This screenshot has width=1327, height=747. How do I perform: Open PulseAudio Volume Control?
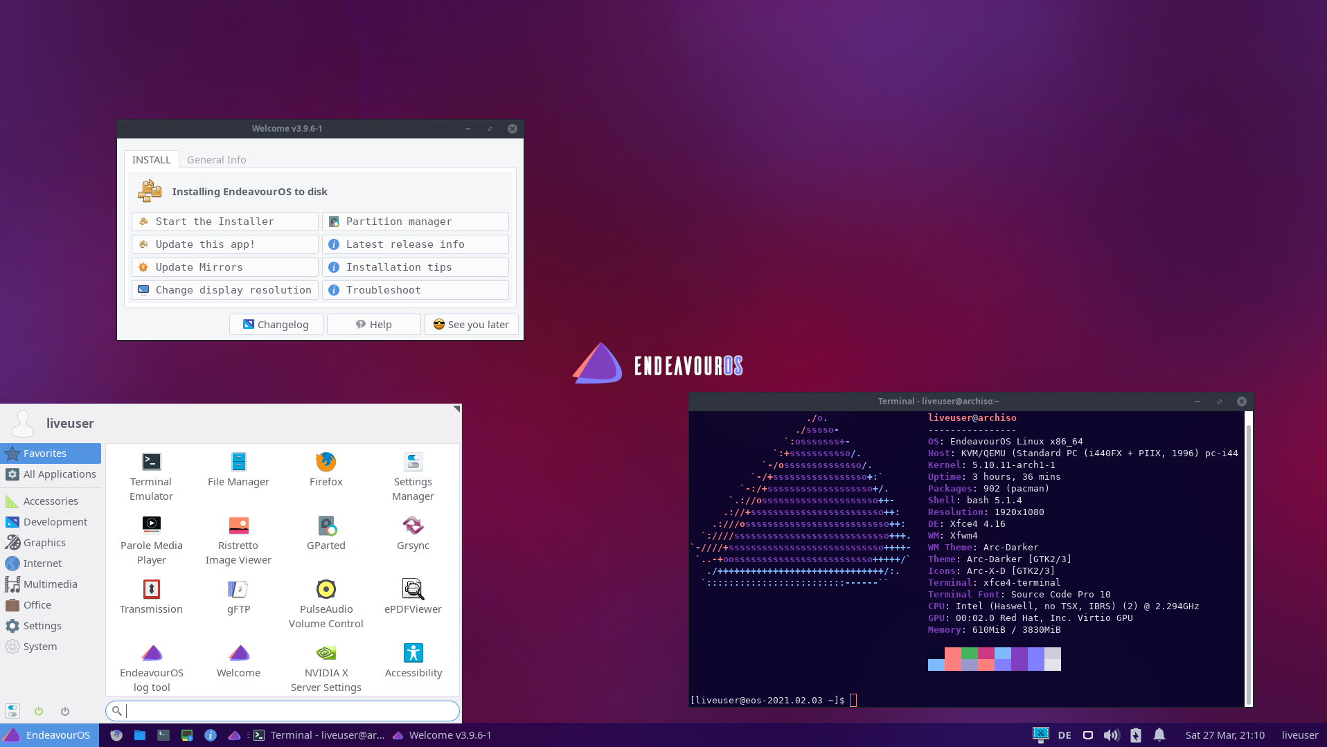(326, 604)
